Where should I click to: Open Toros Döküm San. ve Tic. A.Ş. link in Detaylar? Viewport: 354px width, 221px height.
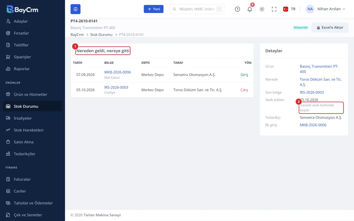click(x=321, y=82)
